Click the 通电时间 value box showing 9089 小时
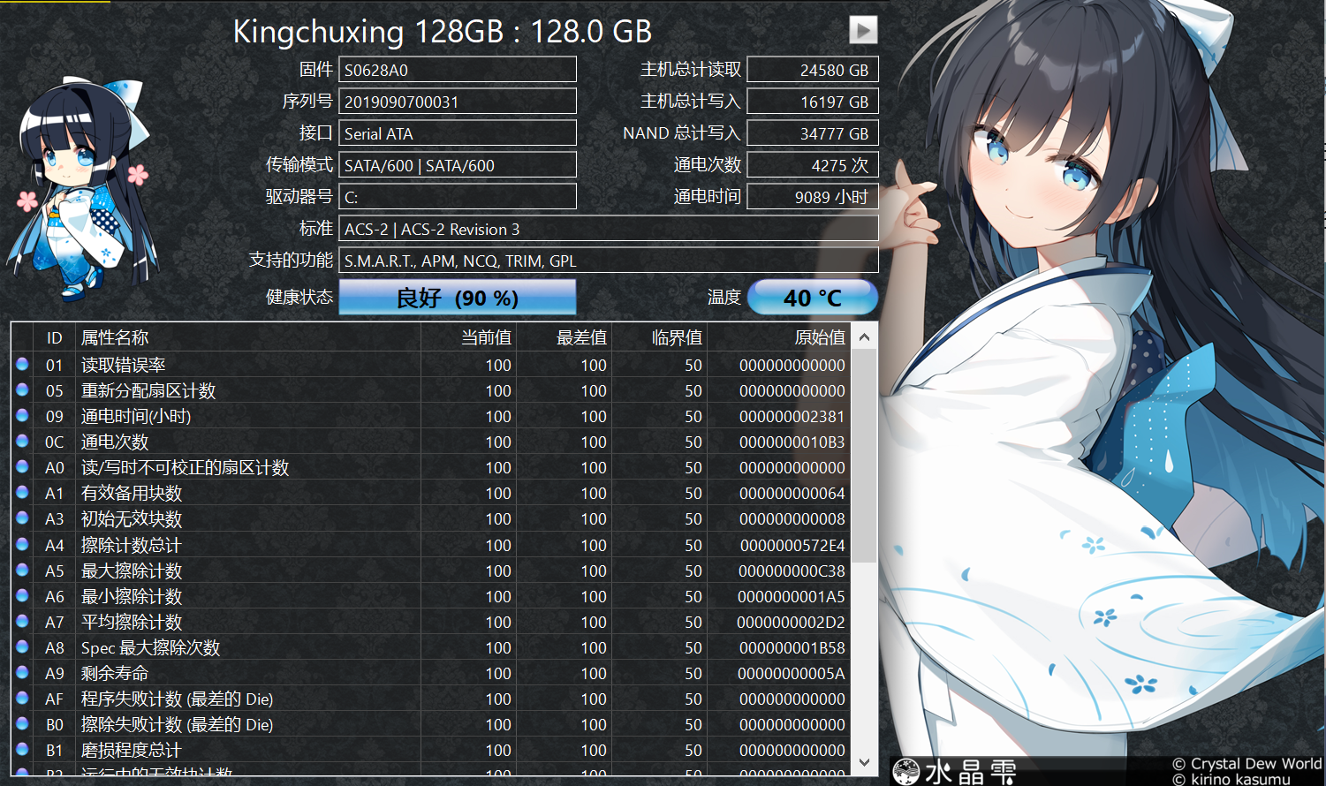Image resolution: width=1326 pixels, height=786 pixels. point(812,197)
